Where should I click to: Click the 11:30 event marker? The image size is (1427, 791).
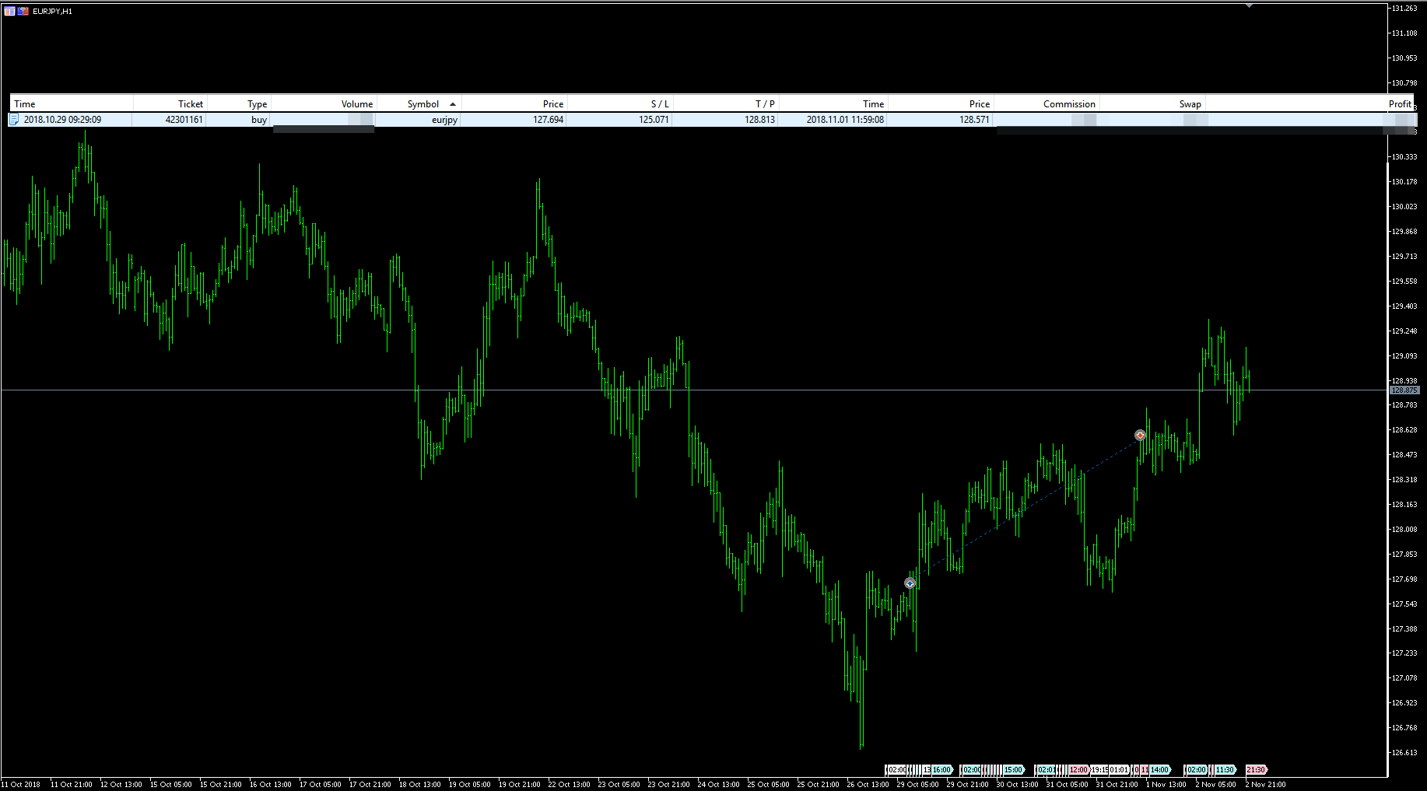point(1225,770)
